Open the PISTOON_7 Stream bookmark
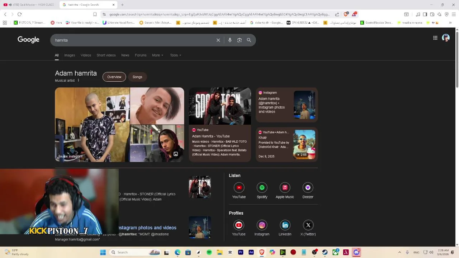 click(30, 23)
